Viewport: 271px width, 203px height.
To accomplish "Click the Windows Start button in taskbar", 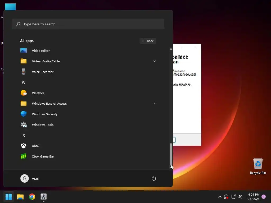I will [8, 196].
